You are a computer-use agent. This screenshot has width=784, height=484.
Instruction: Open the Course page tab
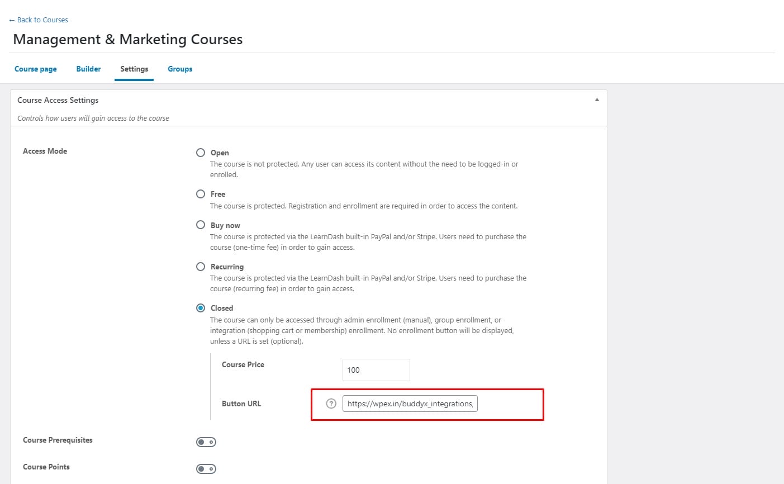click(36, 69)
